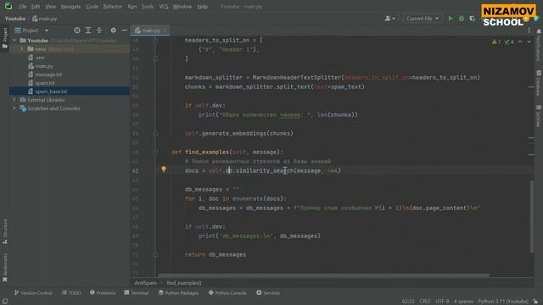Open the Structure tool window stripe
Screen dimensions: 543x305
point(5,231)
